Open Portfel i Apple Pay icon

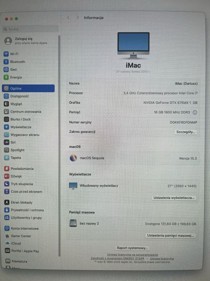(7, 251)
